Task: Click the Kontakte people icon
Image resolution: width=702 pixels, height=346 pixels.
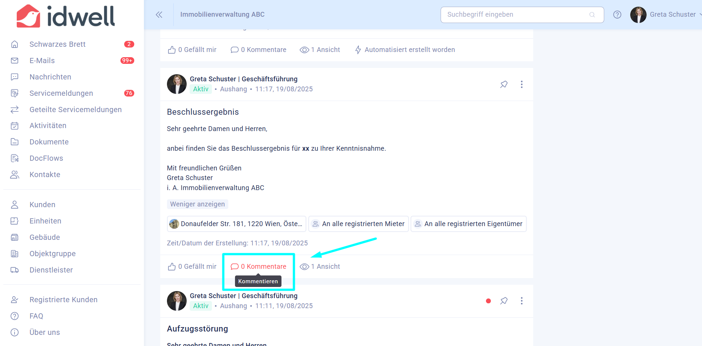Action: [15, 174]
